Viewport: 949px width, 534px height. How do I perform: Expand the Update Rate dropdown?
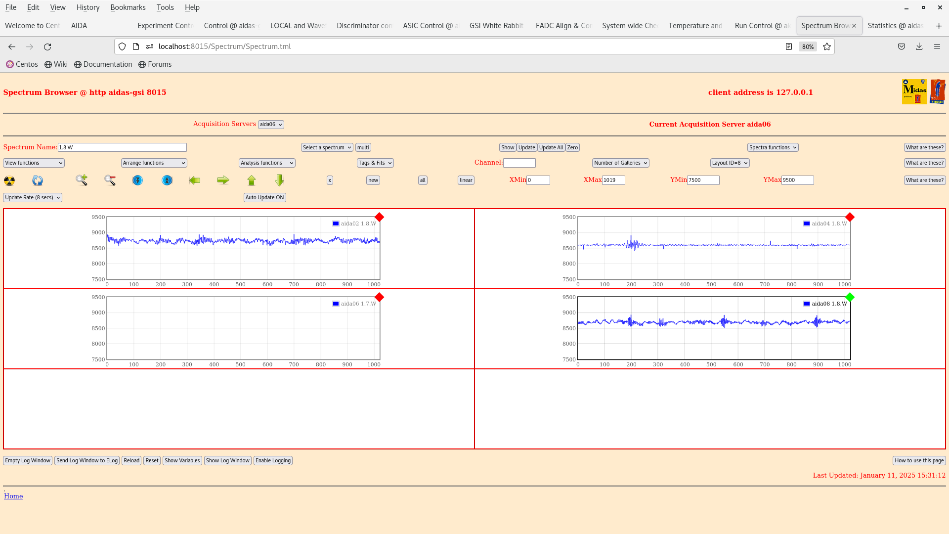33,197
